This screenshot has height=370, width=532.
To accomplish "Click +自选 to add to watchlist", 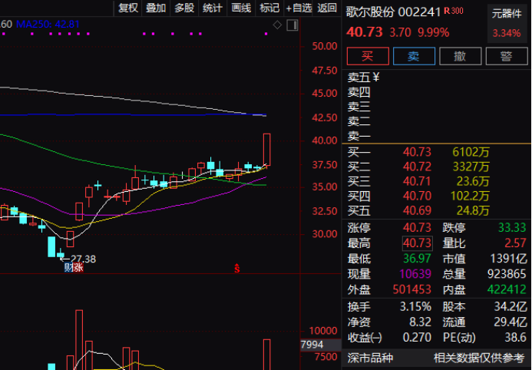I will (x=299, y=8).
